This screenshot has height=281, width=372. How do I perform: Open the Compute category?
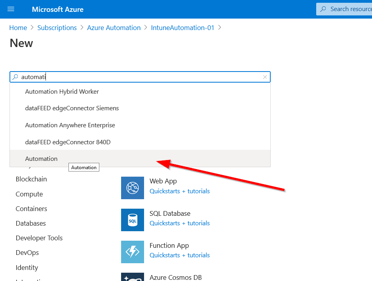coord(29,194)
